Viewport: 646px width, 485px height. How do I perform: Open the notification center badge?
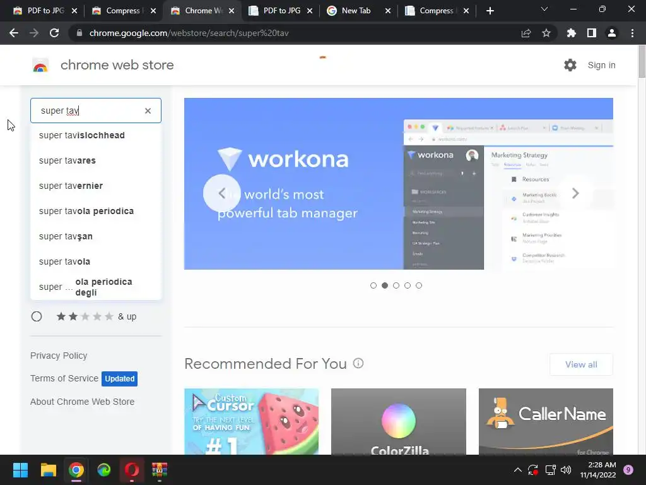pos(628,470)
